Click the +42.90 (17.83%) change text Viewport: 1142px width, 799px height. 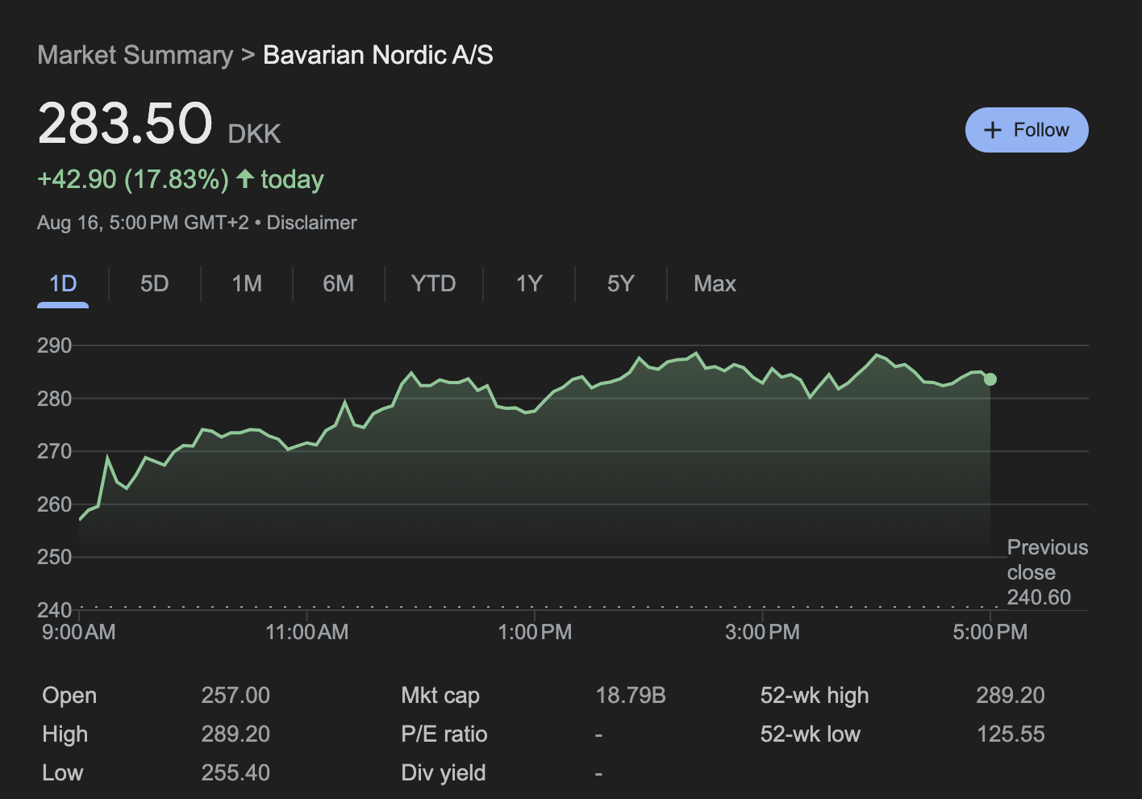(x=133, y=179)
